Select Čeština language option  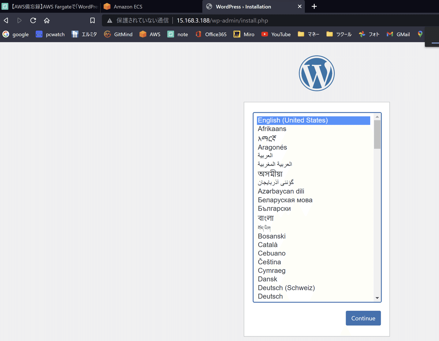(314, 262)
